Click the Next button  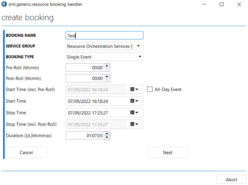pyautogui.click(x=168, y=152)
